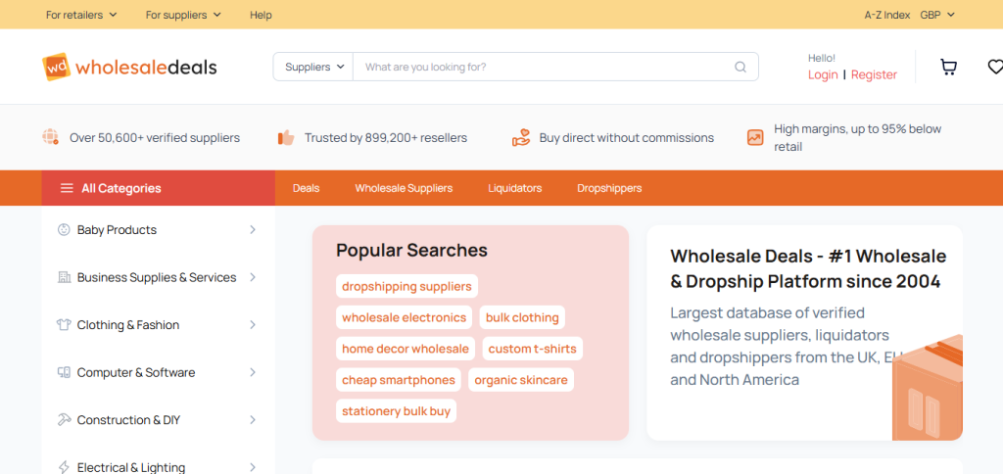Open the All Categories menu
This screenshot has height=474, width=1003.
coord(159,188)
